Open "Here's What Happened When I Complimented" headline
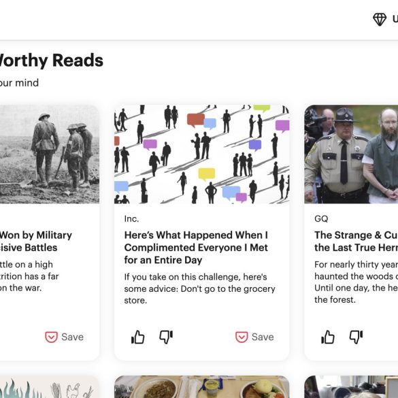This screenshot has width=398, height=398. click(x=196, y=248)
